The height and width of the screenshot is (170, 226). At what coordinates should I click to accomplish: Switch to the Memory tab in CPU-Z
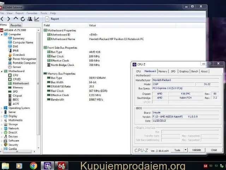coord(162,71)
